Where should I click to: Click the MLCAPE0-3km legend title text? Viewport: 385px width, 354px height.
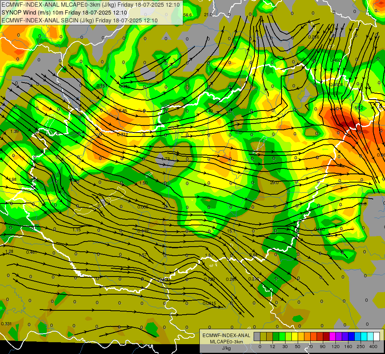pos(227,342)
